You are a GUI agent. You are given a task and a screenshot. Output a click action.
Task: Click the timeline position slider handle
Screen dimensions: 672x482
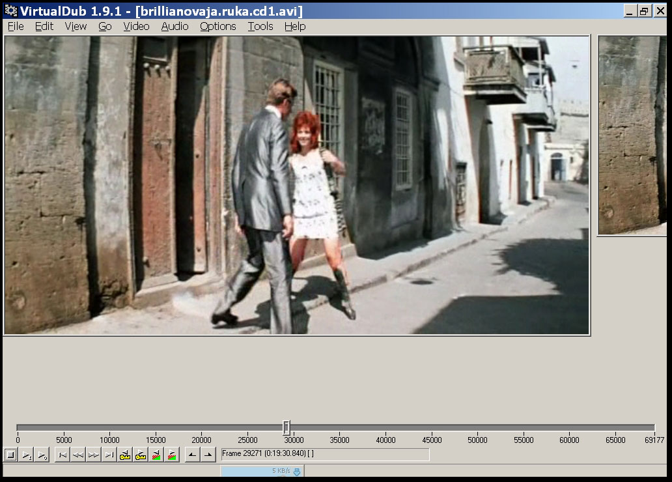click(x=287, y=427)
